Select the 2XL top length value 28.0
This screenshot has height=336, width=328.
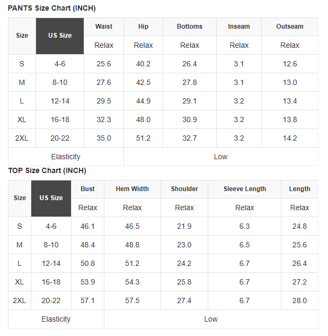click(x=299, y=300)
